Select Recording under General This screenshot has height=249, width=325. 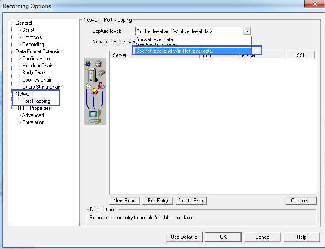pyautogui.click(x=33, y=44)
